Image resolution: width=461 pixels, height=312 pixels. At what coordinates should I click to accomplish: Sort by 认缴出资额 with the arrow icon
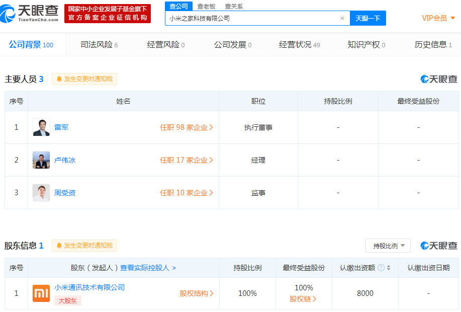(389, 268)
